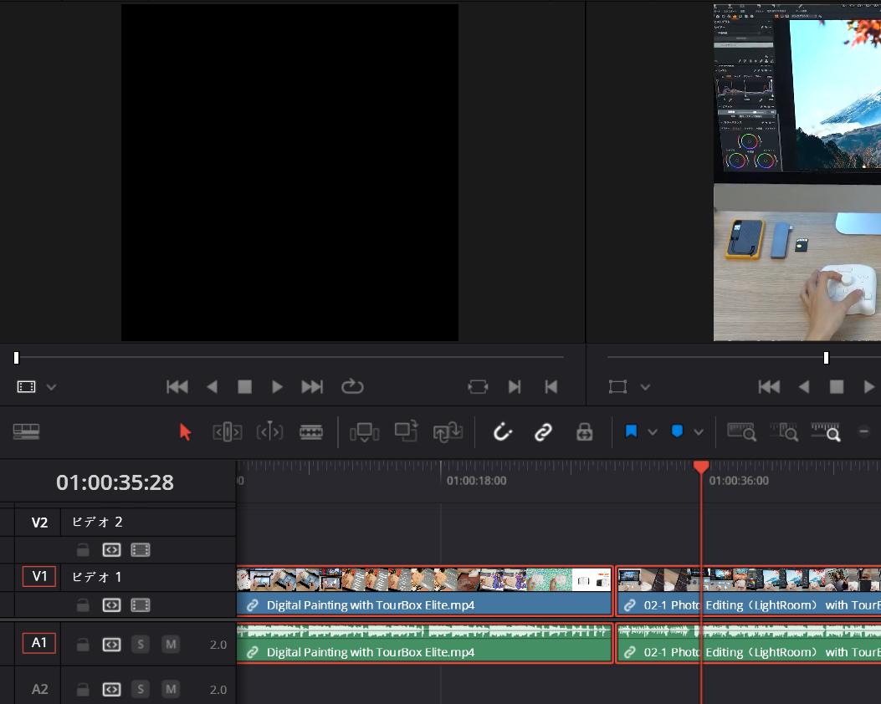
Task: Click the Overwrite clip icon
Action: (407, 432)
